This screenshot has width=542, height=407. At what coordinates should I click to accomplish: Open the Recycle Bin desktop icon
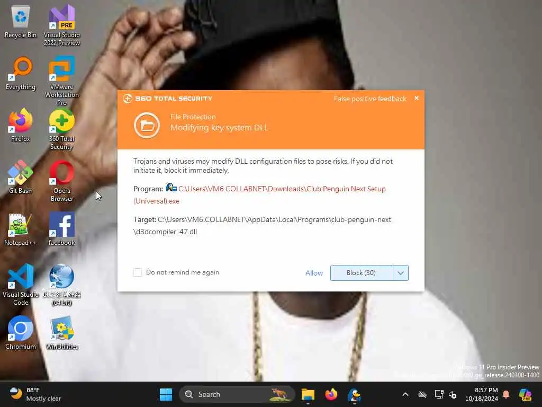[x=21, y=21]
